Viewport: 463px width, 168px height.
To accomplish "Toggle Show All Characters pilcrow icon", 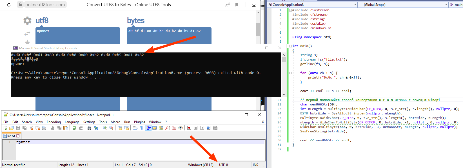I will coord(141,128).
